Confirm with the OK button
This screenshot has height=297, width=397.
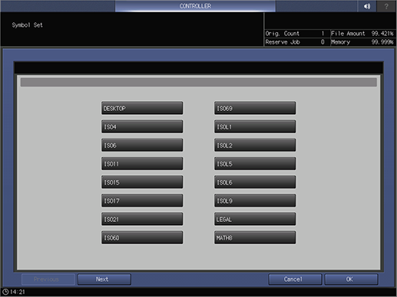[351, 279]
